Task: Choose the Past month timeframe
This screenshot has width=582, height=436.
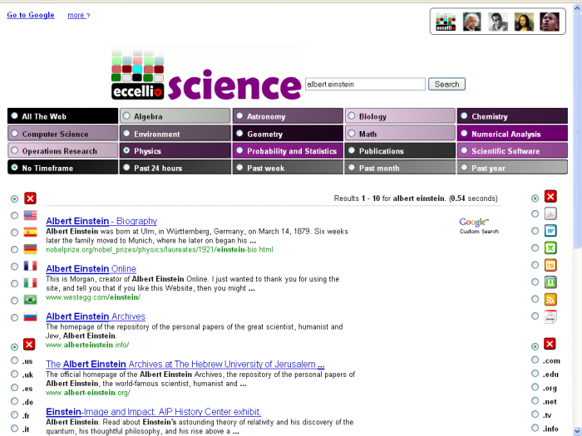Action: [400, 168]
